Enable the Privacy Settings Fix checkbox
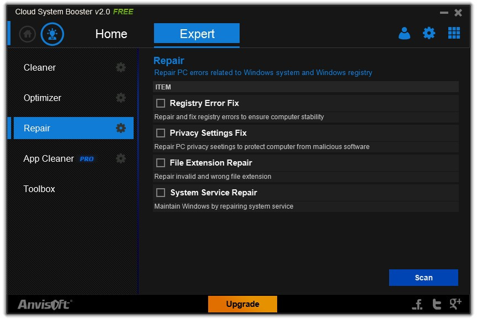This screenshot has height=319, width=477. point(161,133)
